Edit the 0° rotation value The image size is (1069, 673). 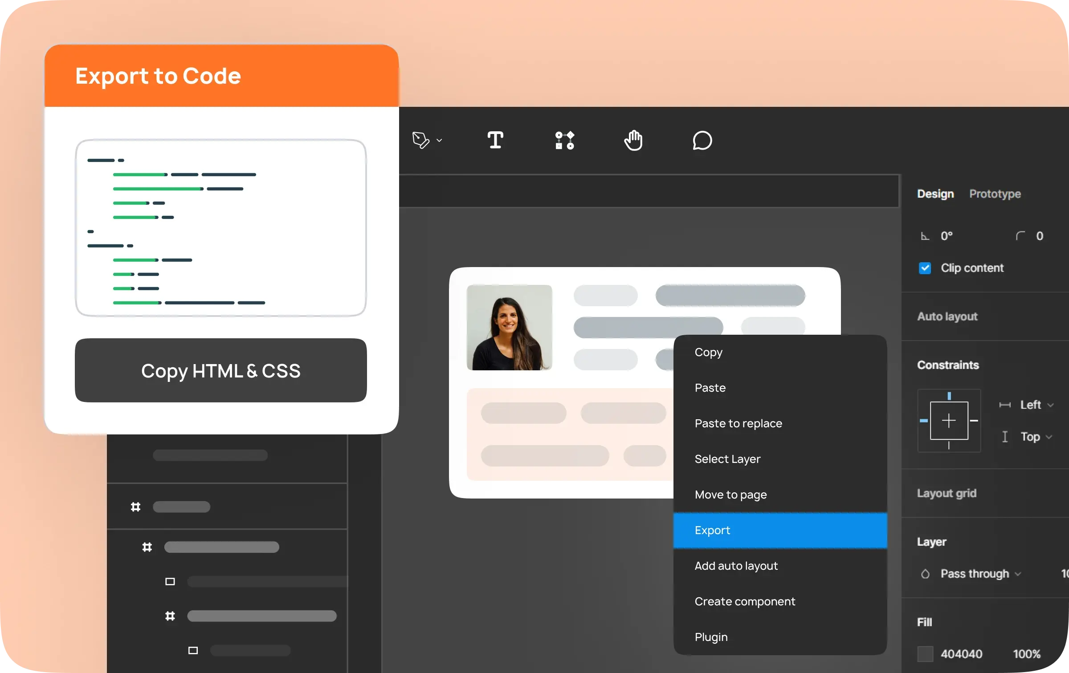coord(947,236)
